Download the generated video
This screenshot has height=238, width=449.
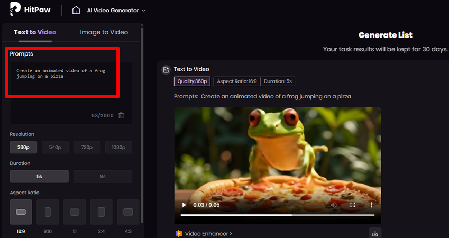coord(375,233)
